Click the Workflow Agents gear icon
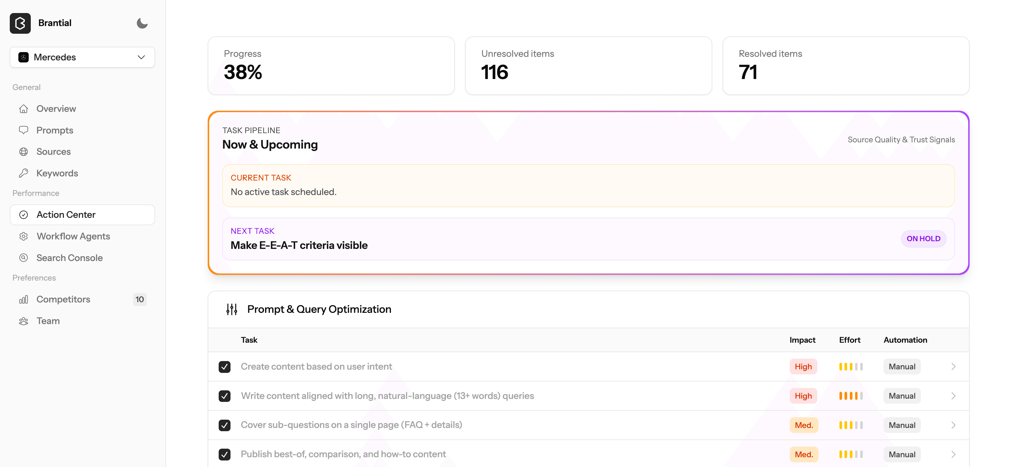This screenshot has height=467, width=1009. [23, 236]
